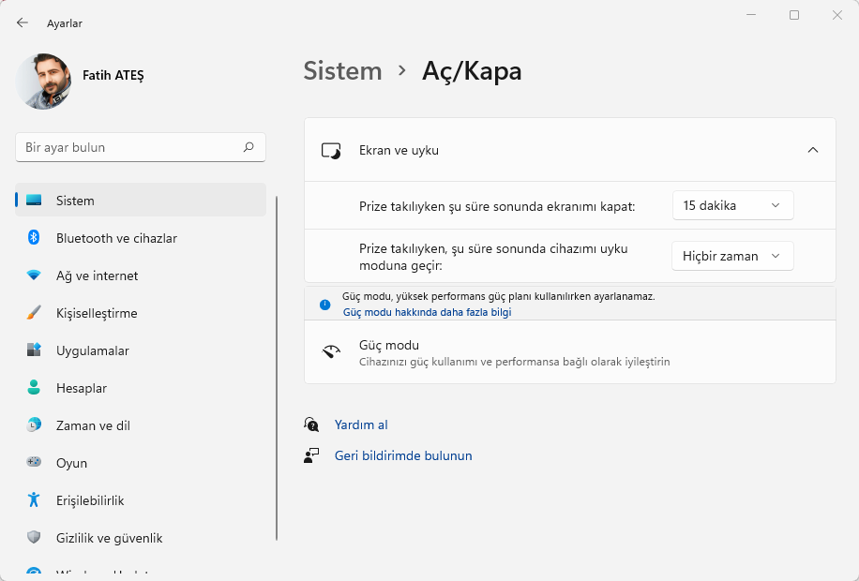Open the 15 dakika dropdown
This screenshot has width=859, height=581.
click(x=732, y=205)
